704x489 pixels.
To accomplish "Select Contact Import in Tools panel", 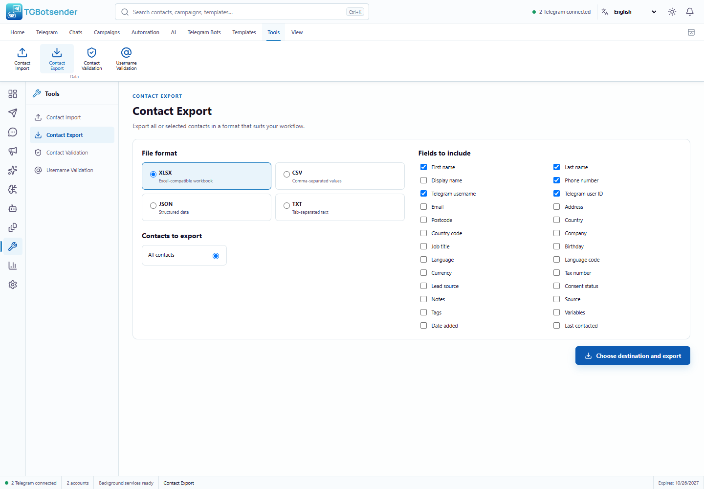I will click(72, 117).
